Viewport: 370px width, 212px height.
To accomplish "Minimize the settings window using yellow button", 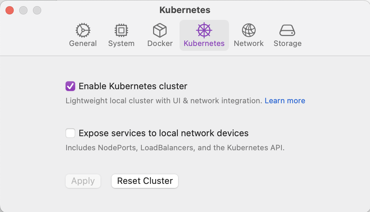I will pyautogui.click(x=23, y=10).
